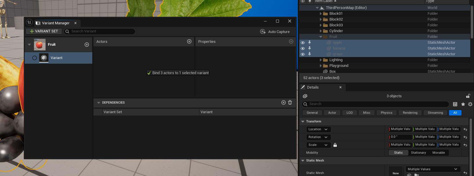The width and height of the screenshot is (474, 176).
Task: Expand the Lighting folder
Action: [321, 60]
